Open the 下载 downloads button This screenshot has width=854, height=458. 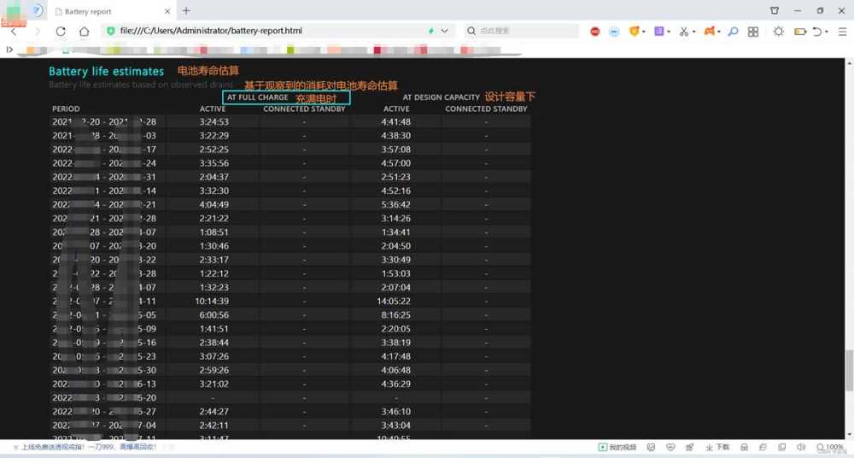(717, 447)
